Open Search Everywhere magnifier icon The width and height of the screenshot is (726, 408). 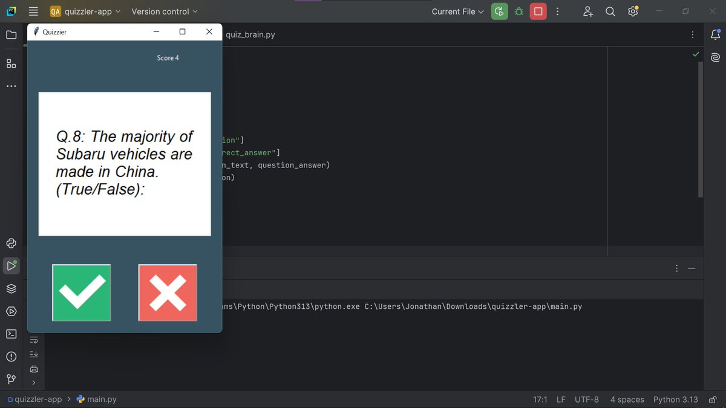click(x=610, y=11)
